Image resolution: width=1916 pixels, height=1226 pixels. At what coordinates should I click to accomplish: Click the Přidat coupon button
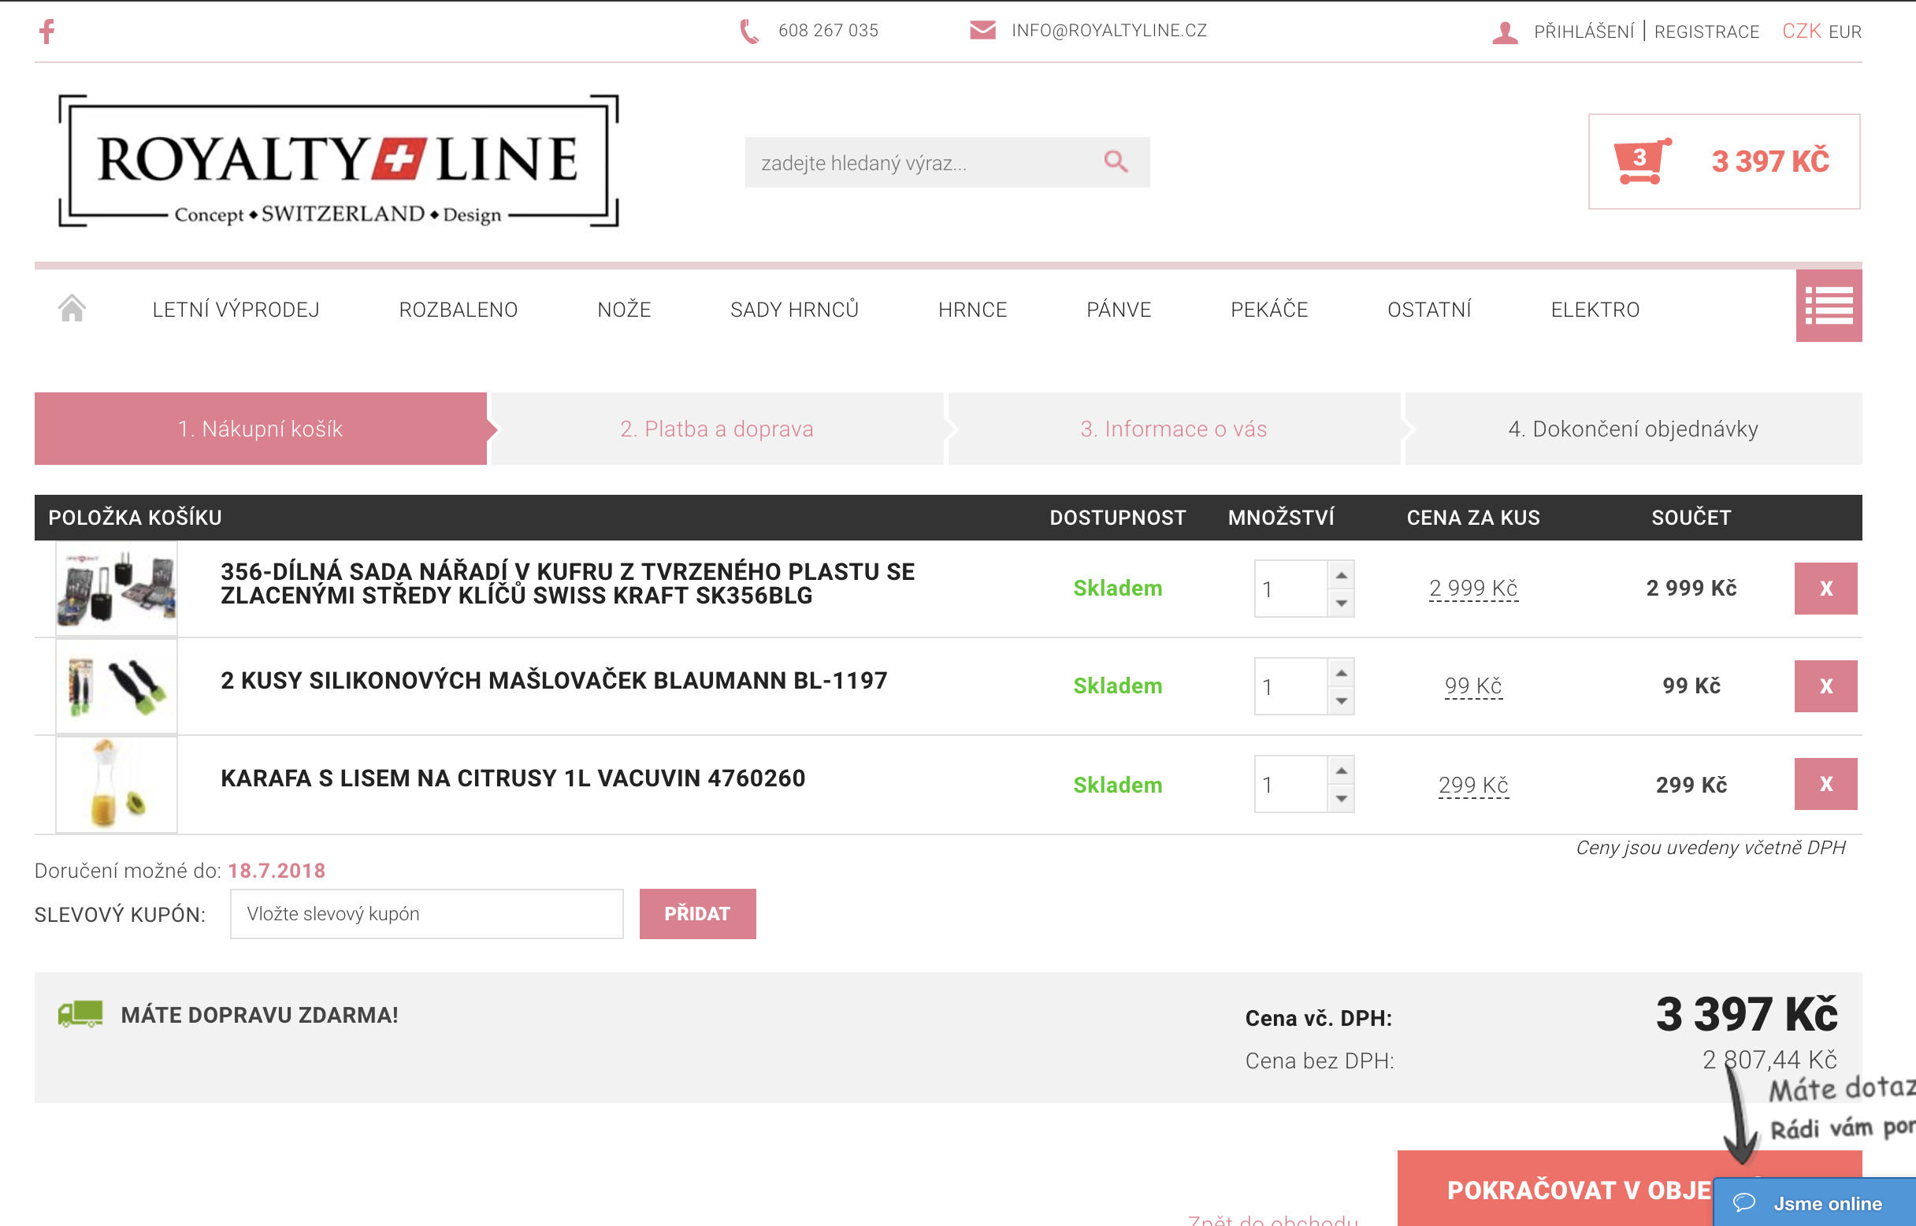697,913
